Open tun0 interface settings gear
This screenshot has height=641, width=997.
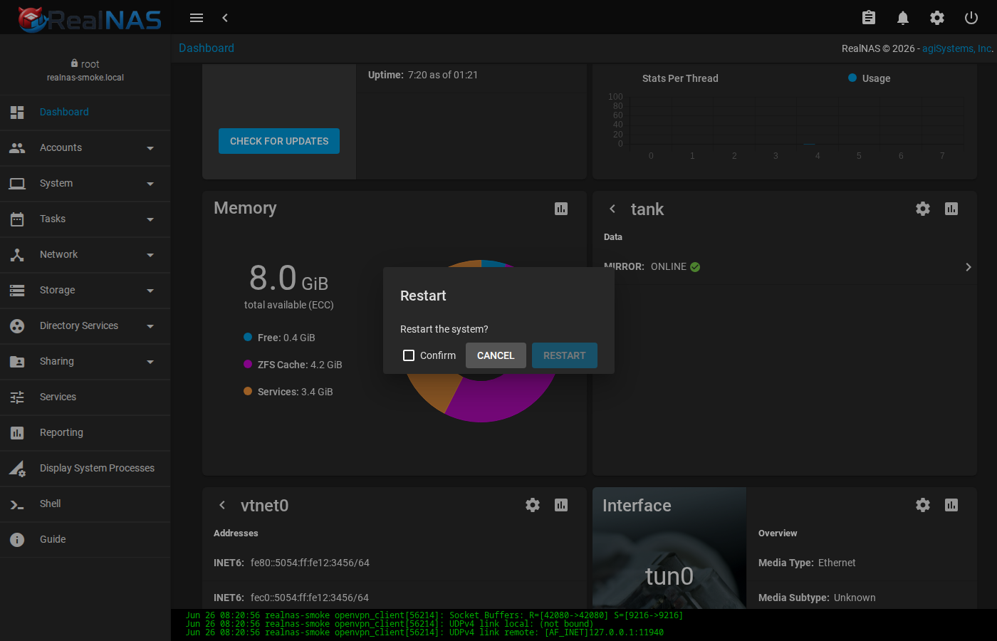923,505
